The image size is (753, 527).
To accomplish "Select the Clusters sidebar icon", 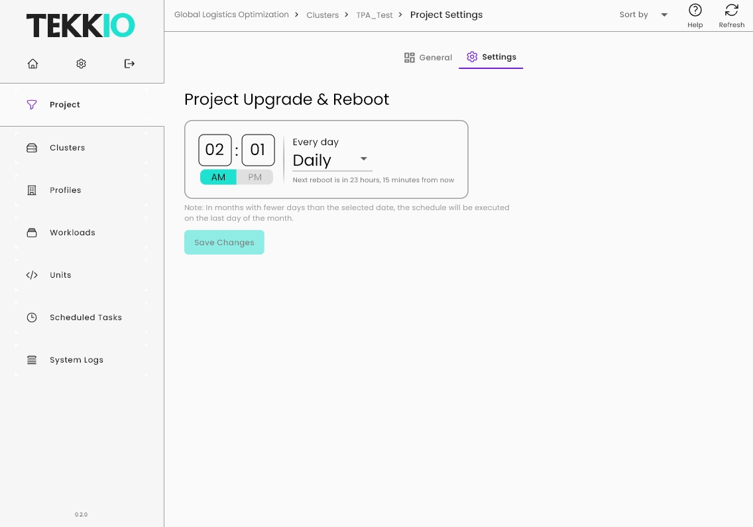I will [32, 148].
